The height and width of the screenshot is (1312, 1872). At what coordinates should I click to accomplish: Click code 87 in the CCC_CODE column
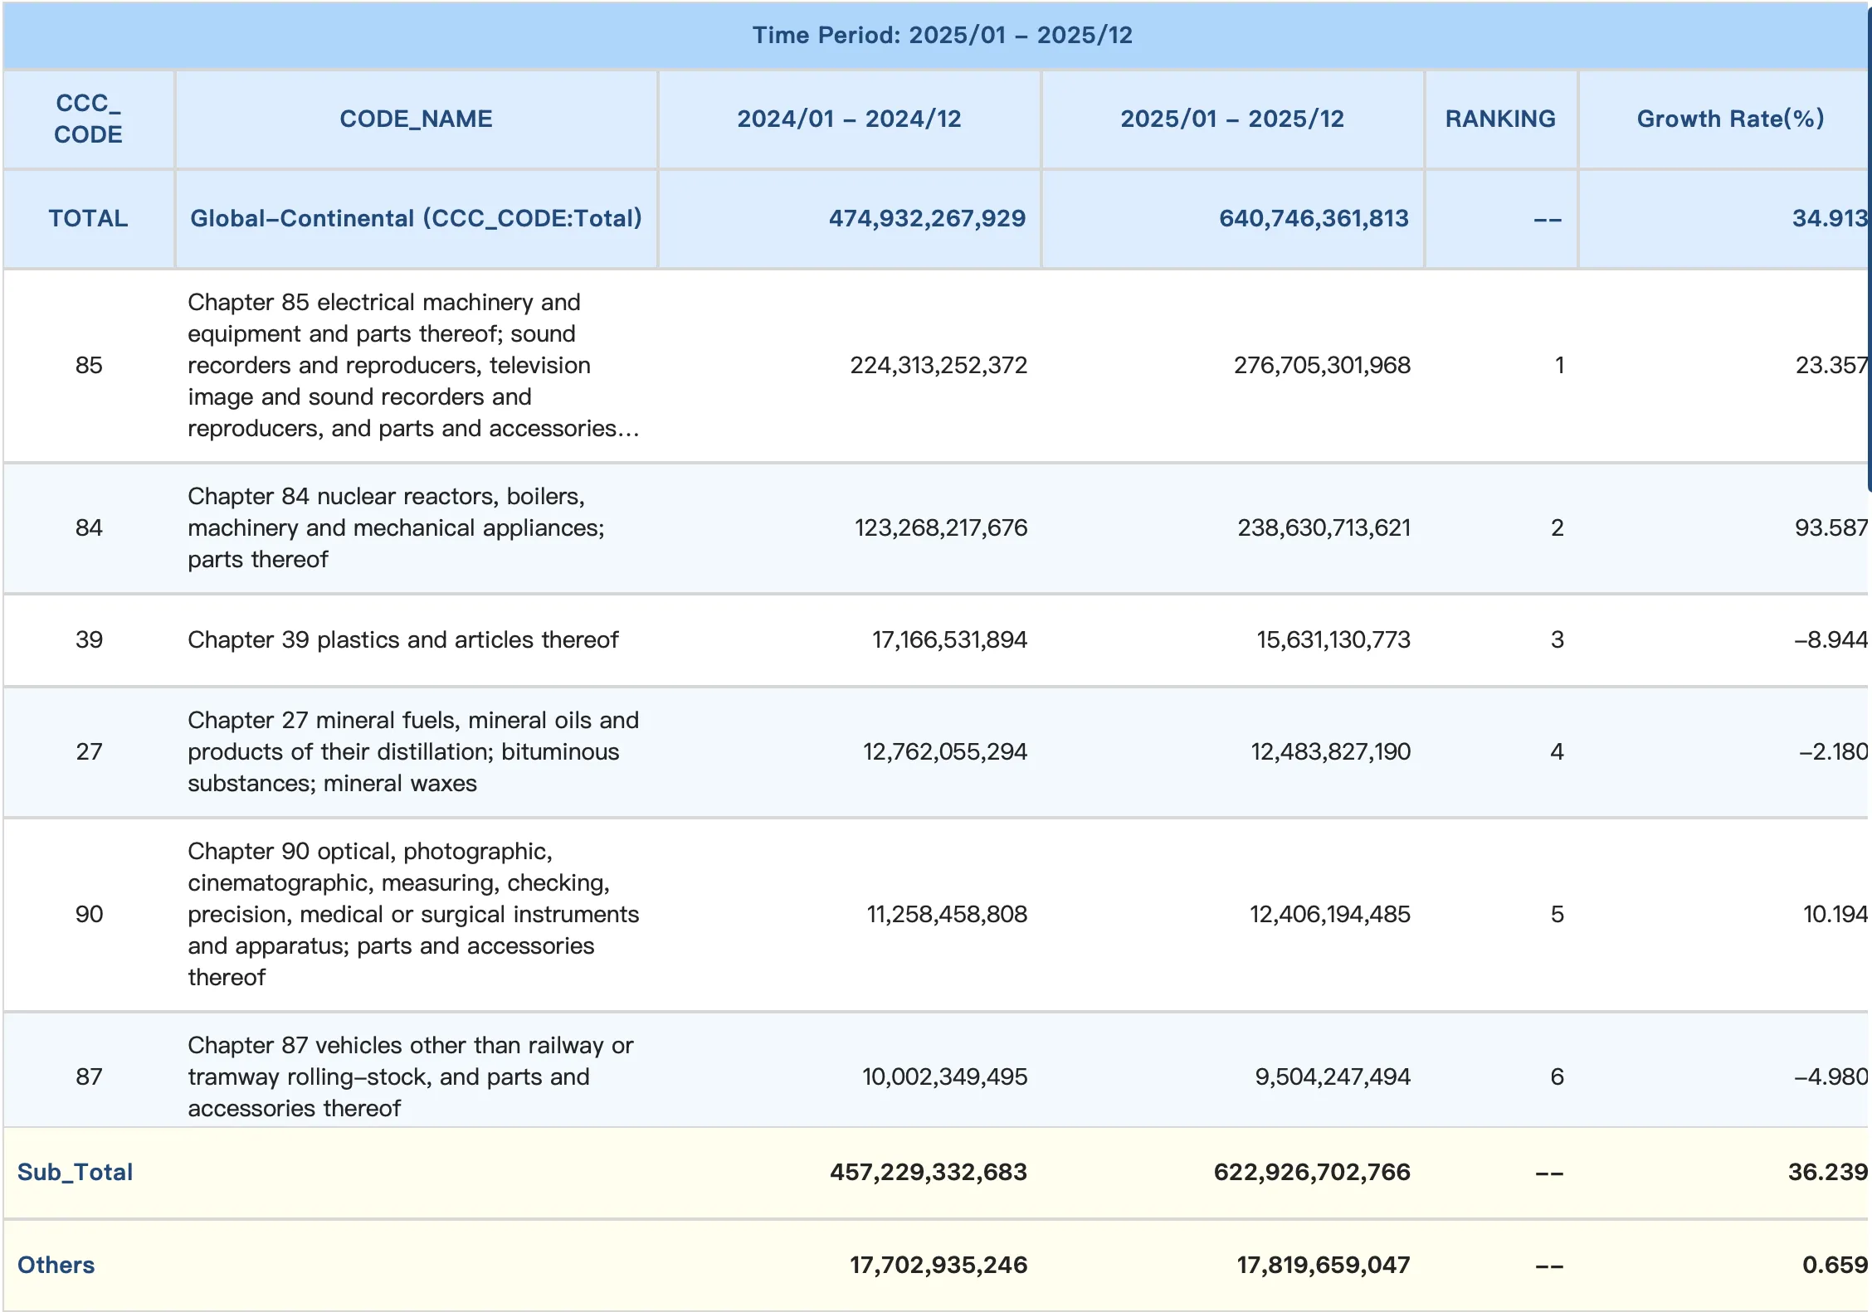pyautogui.click(x=89, y=1076)
